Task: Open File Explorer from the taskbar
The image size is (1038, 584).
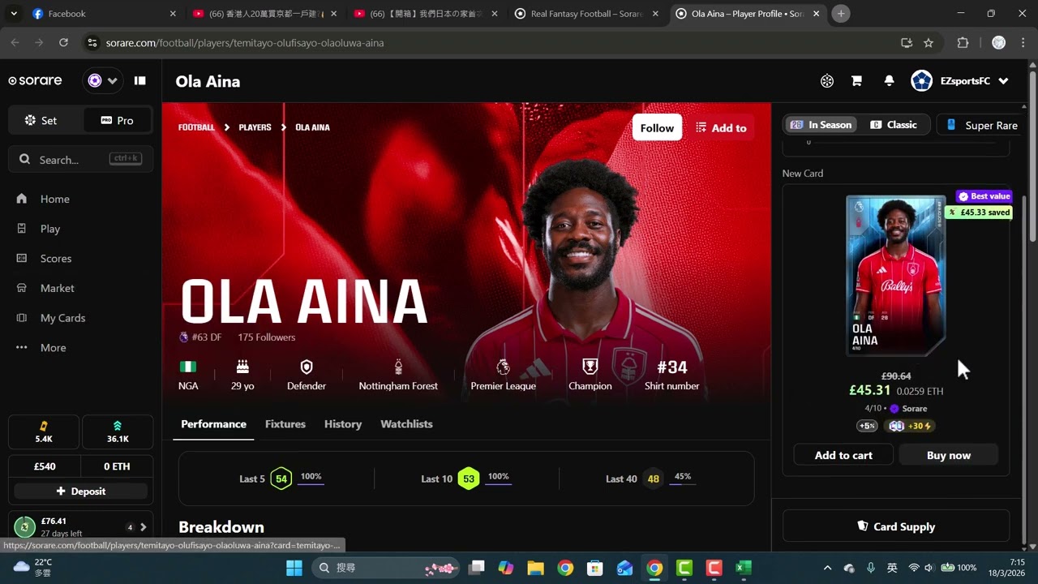Action: 536,568
